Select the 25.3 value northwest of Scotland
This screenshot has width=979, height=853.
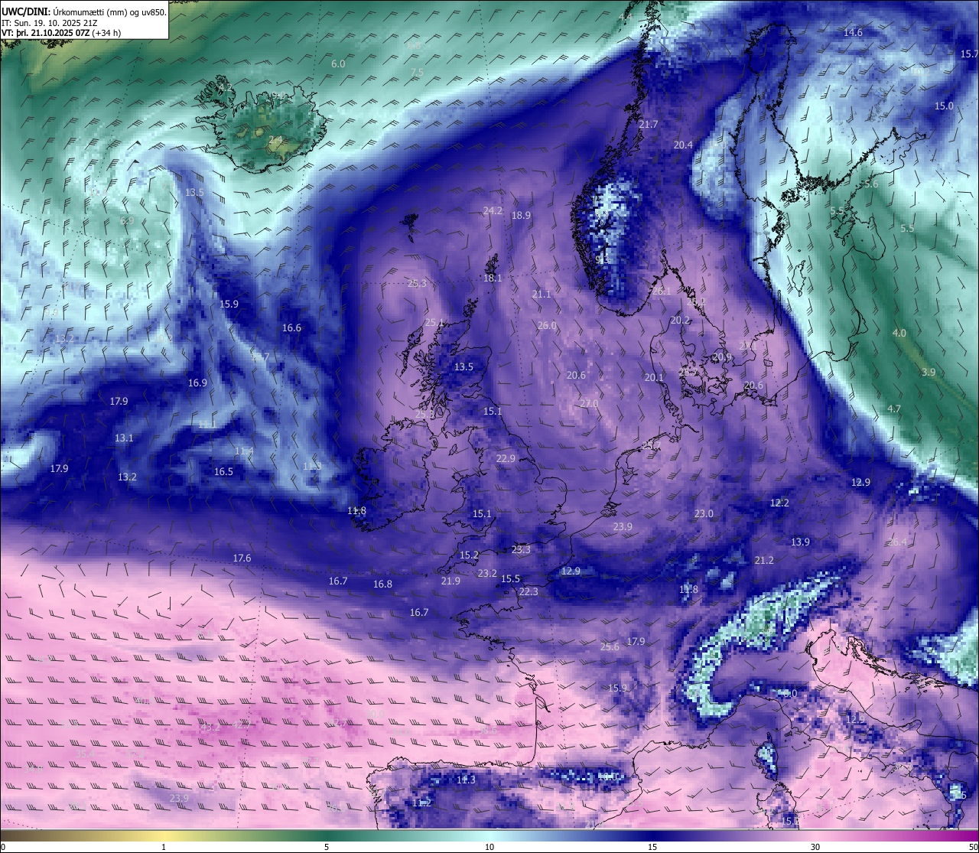[x=417, y=283]
